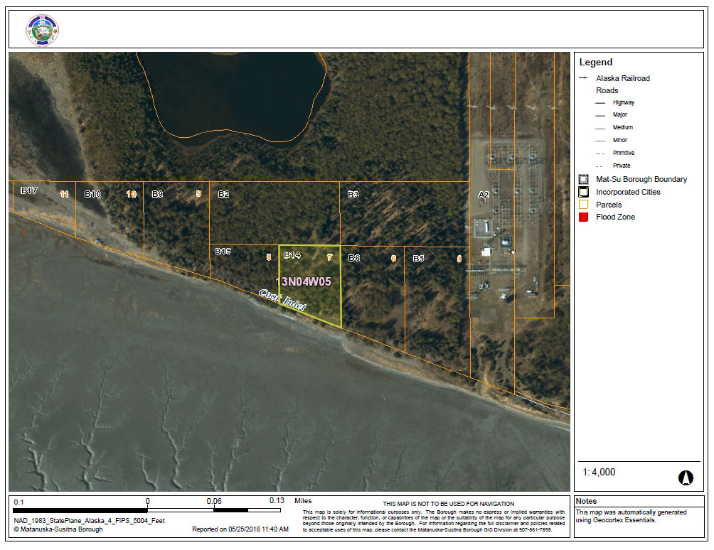714x550 pixels.
Task: Toggle the Parcels layer in the Legend
Action: tap(584, 204)
